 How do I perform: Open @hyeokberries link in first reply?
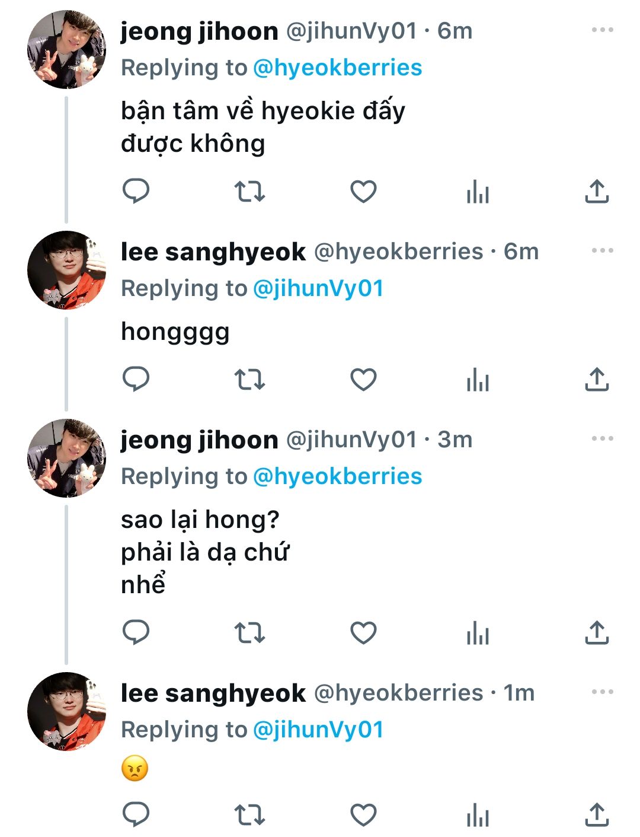click(x=337, y=68)
